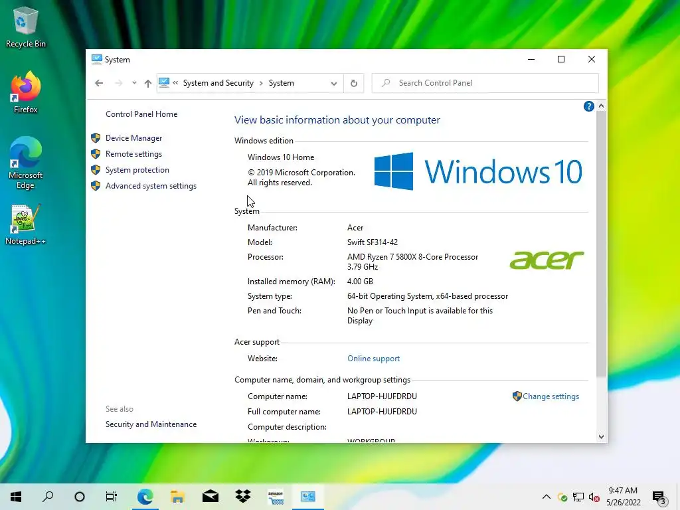This screenshot has width=680, height=510.
Task: Open recent locations dropdown next to Forward arrow
Action: click(x=134, y=83)
